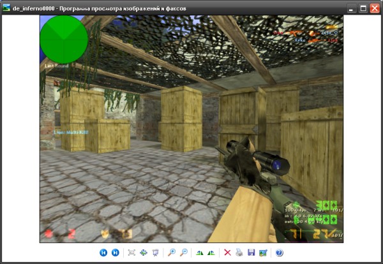
Task: Zoom out with the magnifier minus icon
Action: 184,253
